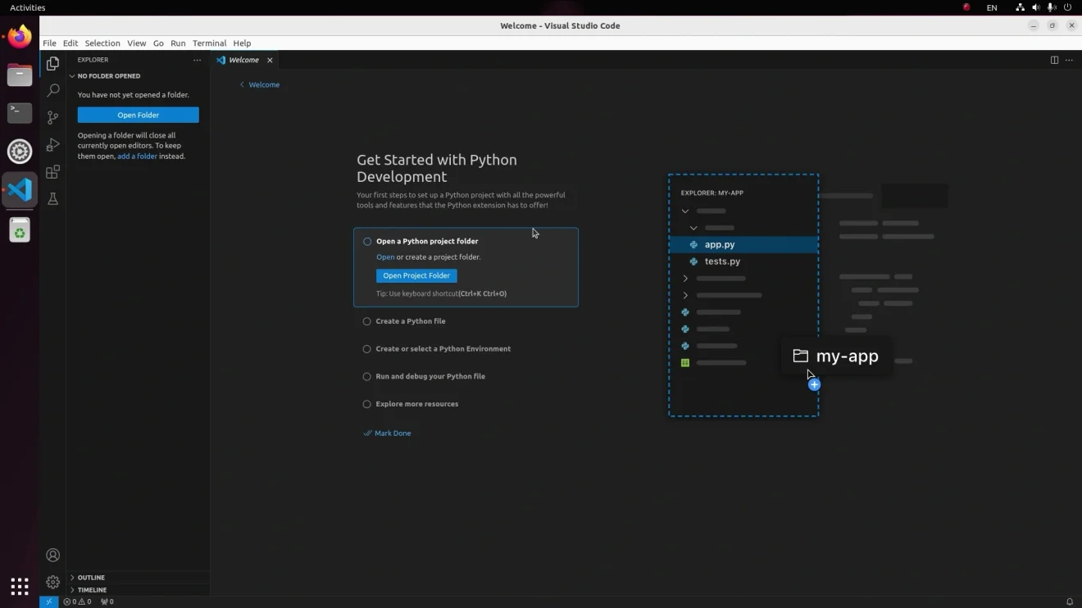Open Run and Debug view
The height and width of the screenshot is (608, 1082).
point(52,144)
